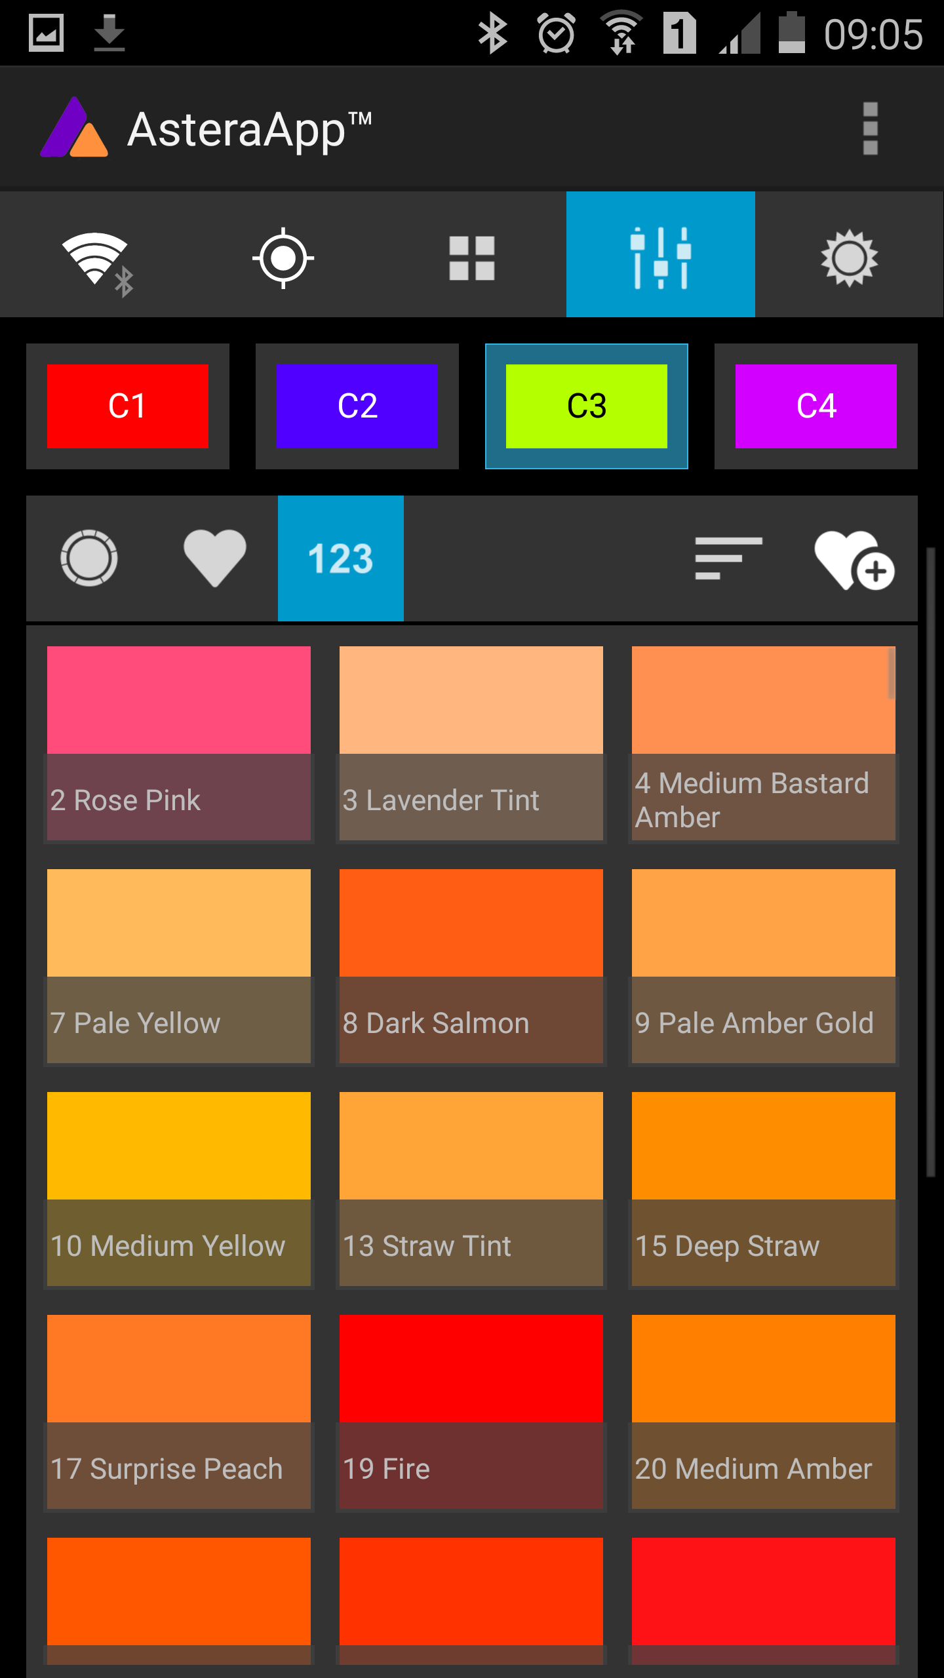Screen dimensions: 944x1678
Task: Select the C4 magenta color slot
Action: point(816,406)
